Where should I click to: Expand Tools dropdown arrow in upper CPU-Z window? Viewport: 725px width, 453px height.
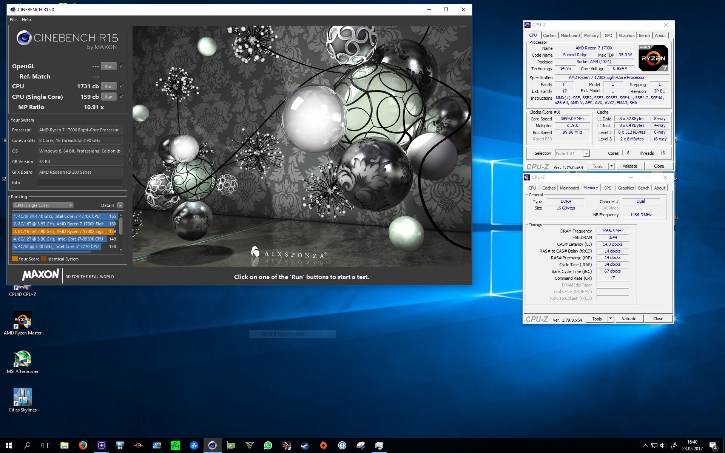click(611, 166)
